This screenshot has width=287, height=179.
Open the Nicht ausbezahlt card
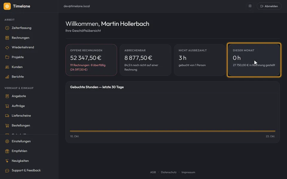[x=200, y=60]
